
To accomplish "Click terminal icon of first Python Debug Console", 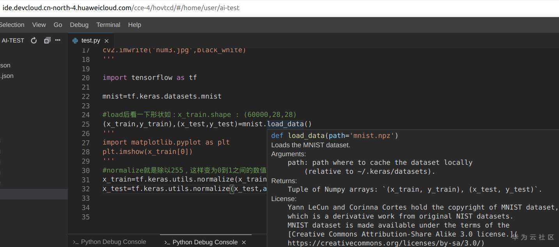I will coord(76,242).
